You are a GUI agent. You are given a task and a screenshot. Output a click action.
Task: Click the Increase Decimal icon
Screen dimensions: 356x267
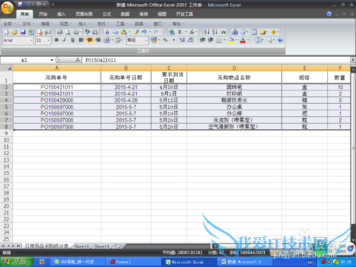click(x=182, y=40)
